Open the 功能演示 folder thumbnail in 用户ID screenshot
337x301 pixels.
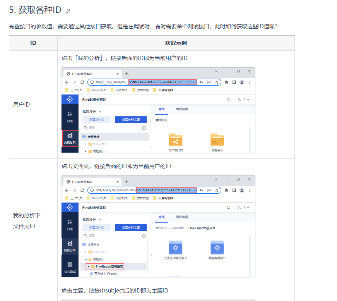click(x=217, y=140)
